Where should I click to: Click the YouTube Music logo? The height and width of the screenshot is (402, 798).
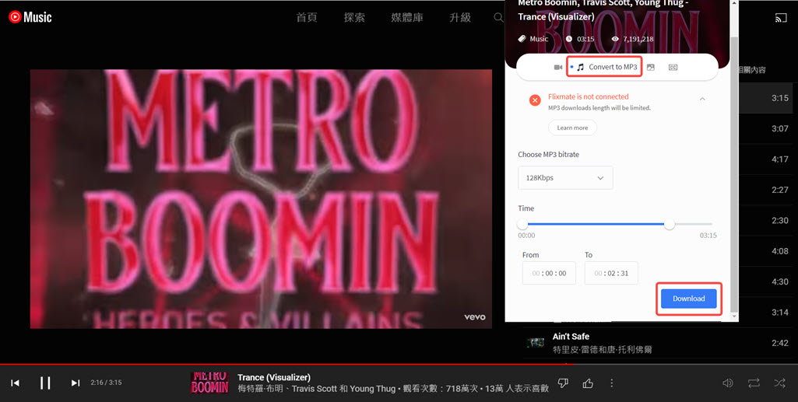(30, 17)
